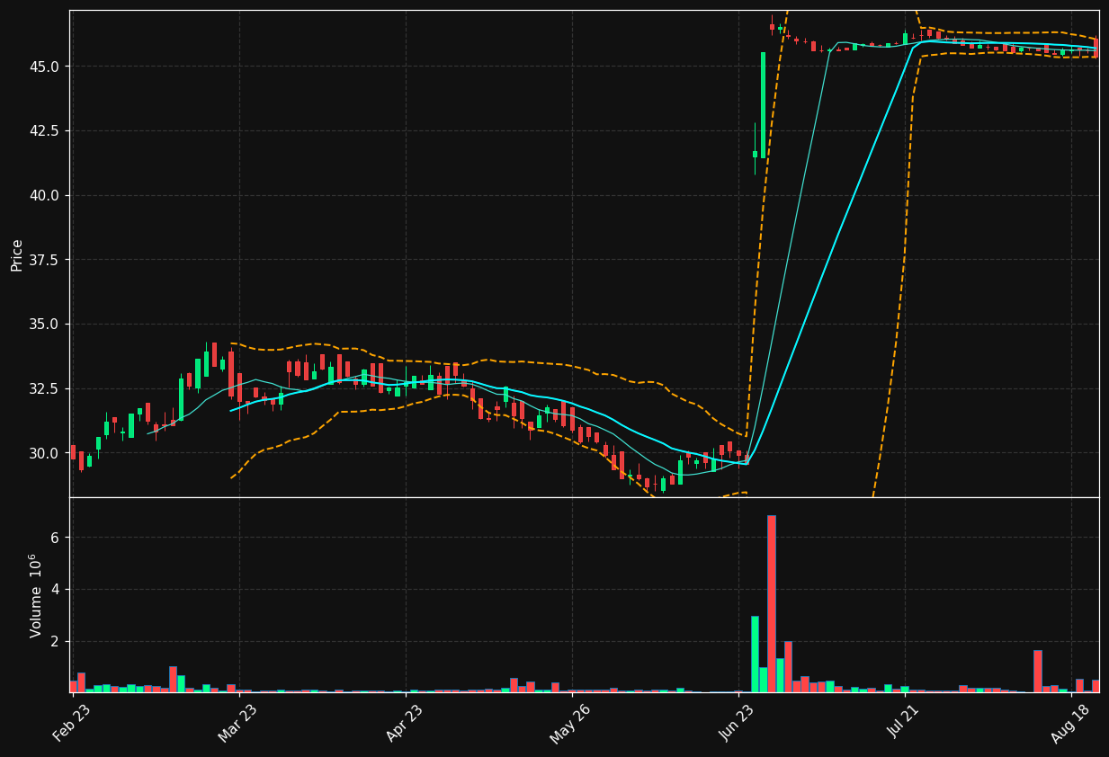Select the 42.5 price tick label
Screen dimensions: 1109x757
point(45,130)
